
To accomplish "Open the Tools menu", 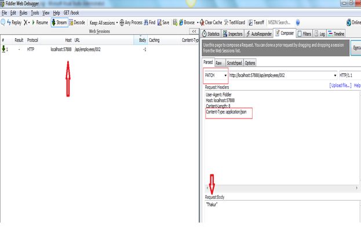I will click(x=35, y=13).
